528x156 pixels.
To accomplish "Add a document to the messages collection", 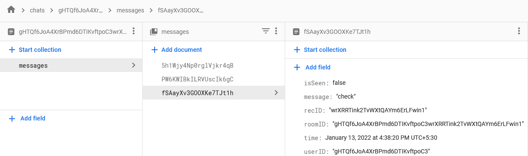I will click(x=177, y=50).
